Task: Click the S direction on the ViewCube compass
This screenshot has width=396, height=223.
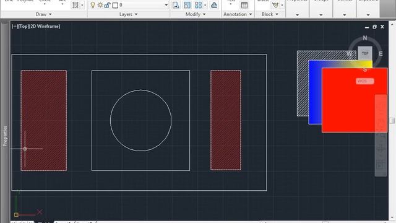Action: [x=365, y=69]
